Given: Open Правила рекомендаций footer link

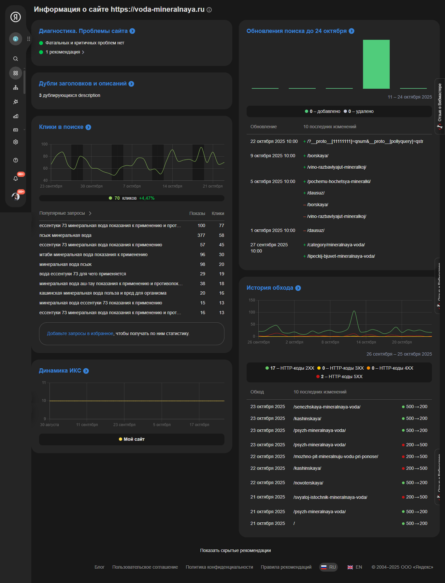Looking at the screenshot, I should [x=286, y=567].
